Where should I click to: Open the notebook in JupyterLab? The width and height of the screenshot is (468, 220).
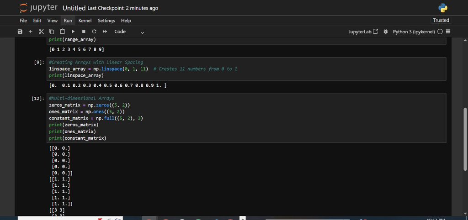(363, 31)
